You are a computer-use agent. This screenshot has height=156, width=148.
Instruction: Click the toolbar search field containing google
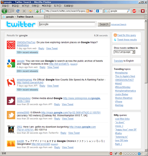118,11
